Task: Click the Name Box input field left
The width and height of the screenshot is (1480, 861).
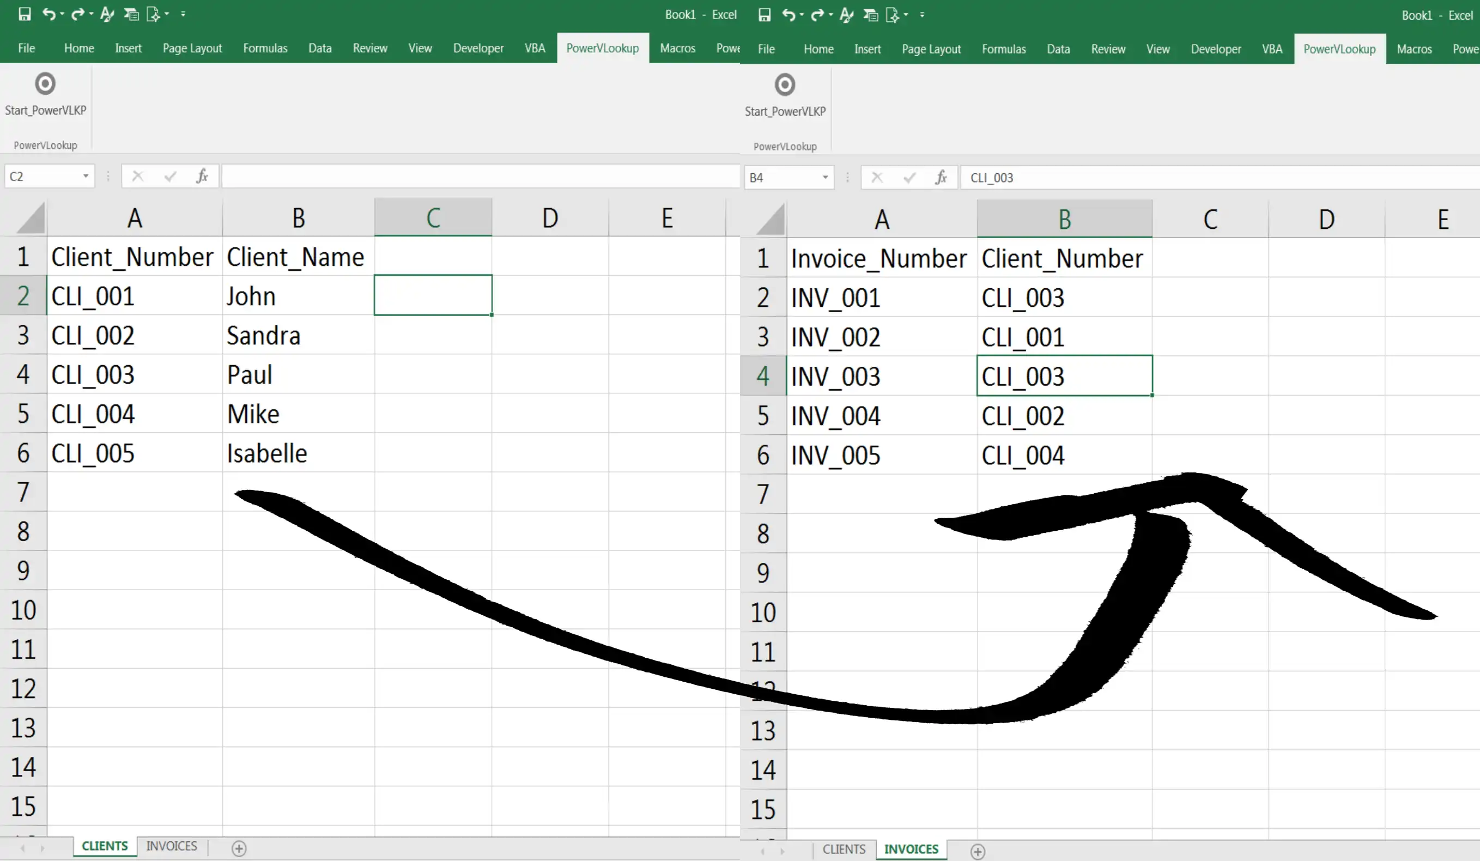Action: point(47,177)
